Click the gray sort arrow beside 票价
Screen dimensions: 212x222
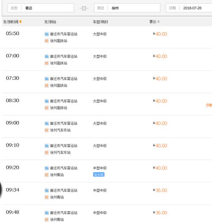[x=159, y=22]
